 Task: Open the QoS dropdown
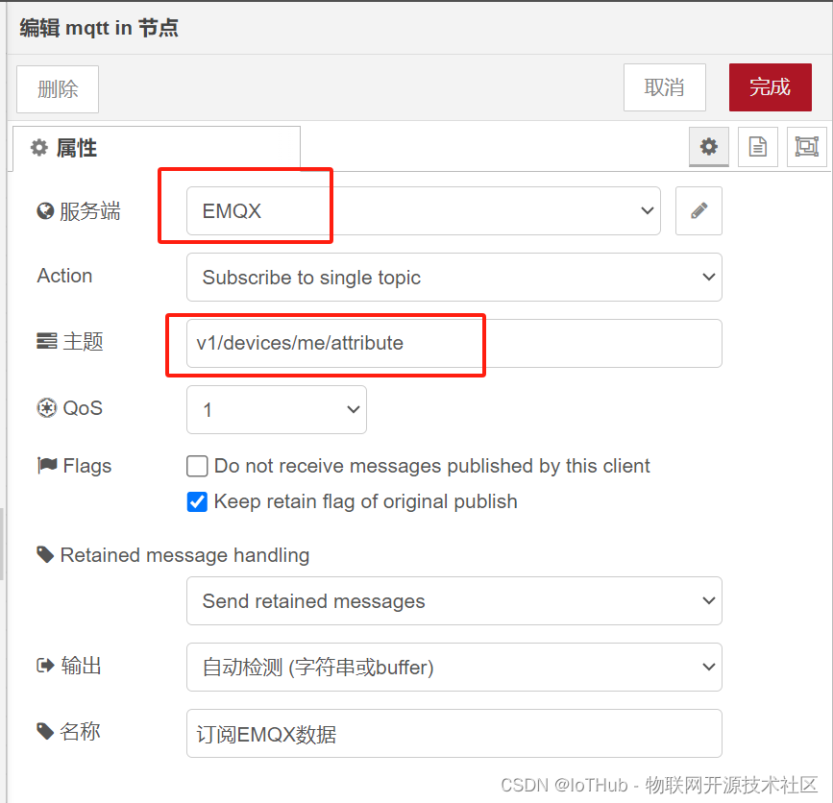[277, 409]
